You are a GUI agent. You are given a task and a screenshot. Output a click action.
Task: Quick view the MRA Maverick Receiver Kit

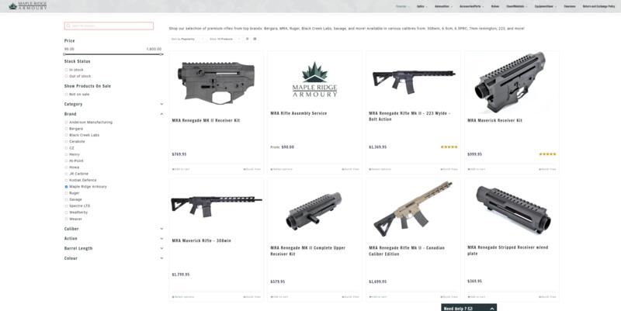click(x=547, y=169)
